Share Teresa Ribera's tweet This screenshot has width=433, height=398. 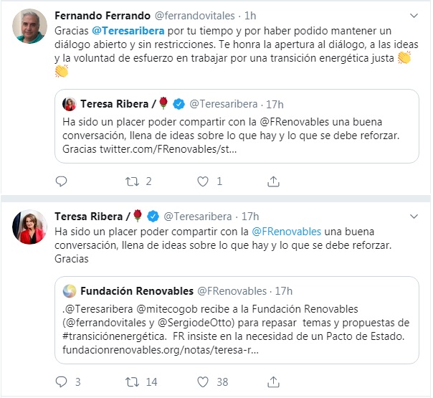click(x=272, y=382)
